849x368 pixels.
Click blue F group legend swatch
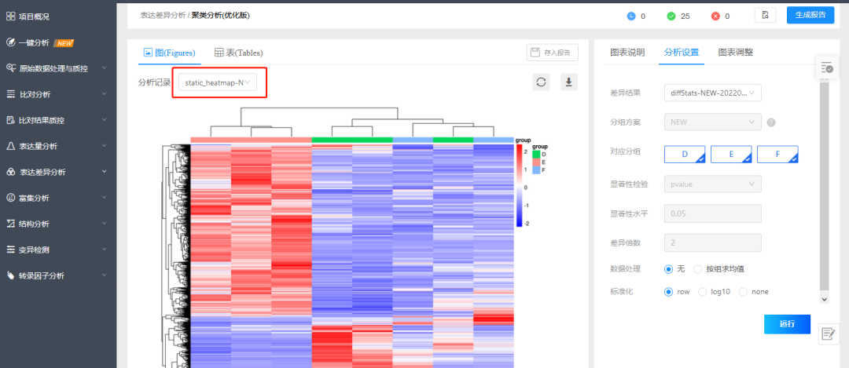coord(536,170)
